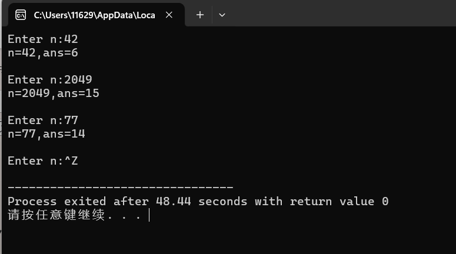This screenshot has height=254, width=456.
Task: Click the "Enter n:^Z" prompt line
Action: (x=43, y=161)
